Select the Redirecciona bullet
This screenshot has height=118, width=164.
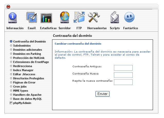point(11,66)
